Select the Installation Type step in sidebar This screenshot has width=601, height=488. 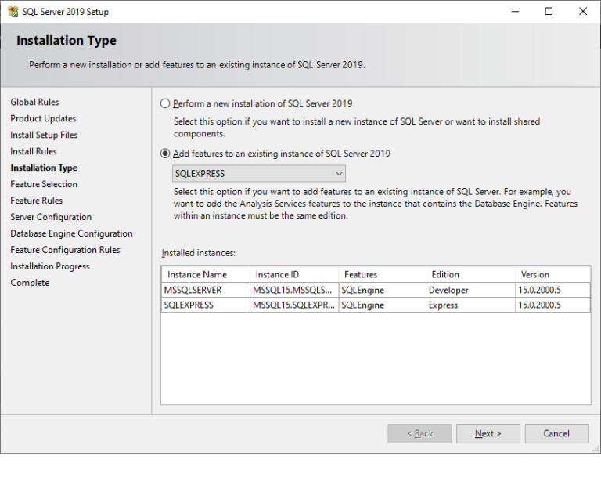(x=44, y=168)
